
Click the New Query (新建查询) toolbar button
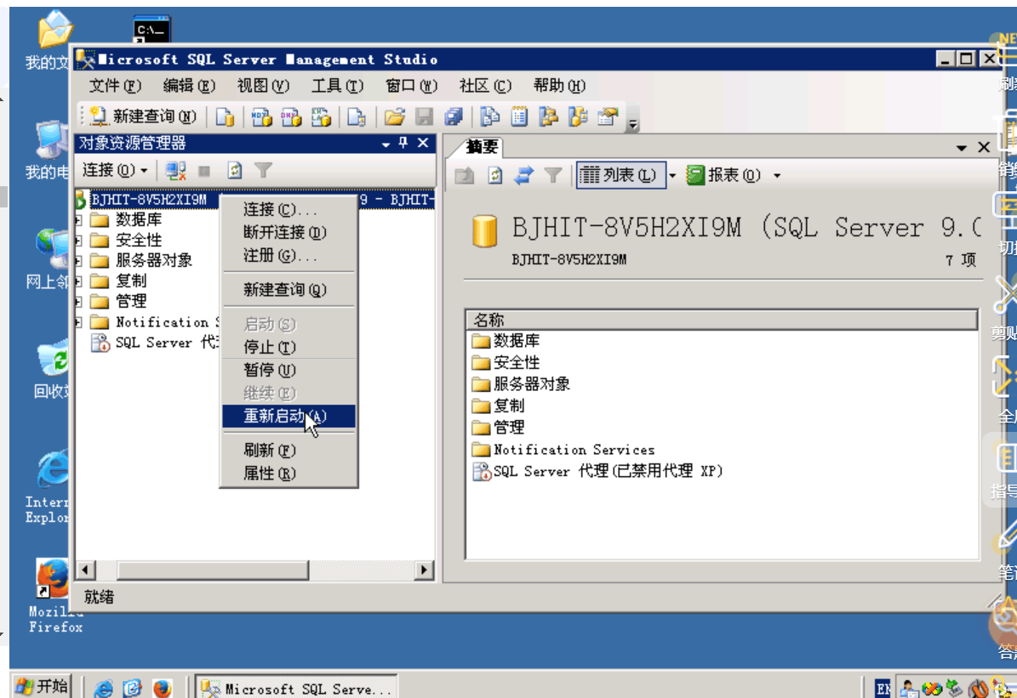143,116
